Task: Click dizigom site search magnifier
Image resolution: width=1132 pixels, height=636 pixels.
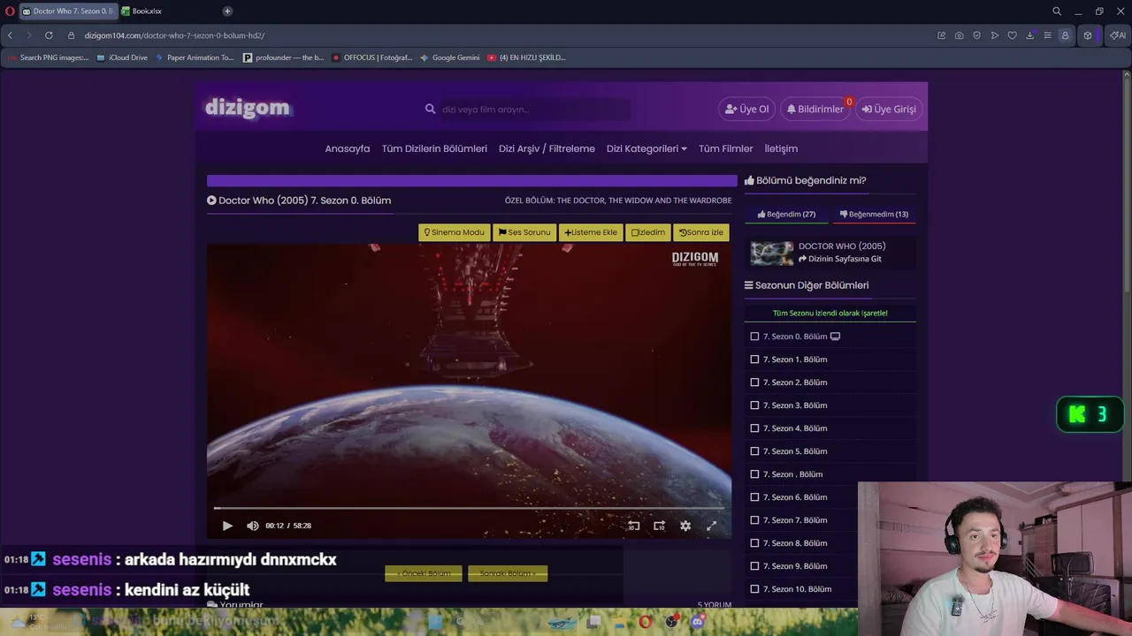Action: tap(430, 110)
